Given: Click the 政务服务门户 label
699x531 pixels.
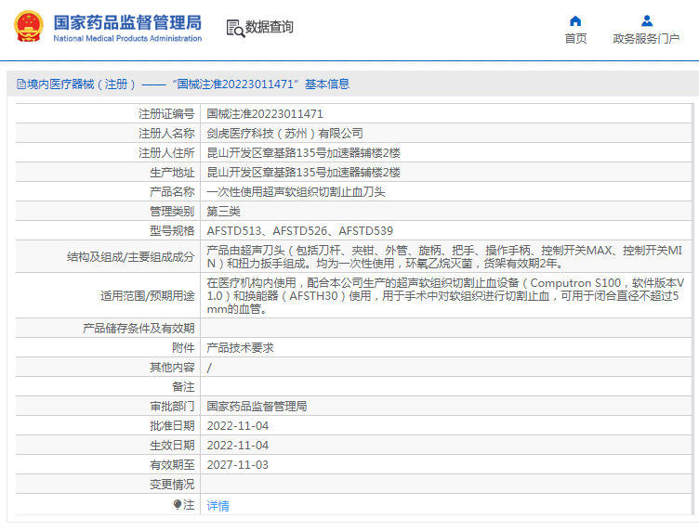Looking at the screenshot, I should click(646, 39).
